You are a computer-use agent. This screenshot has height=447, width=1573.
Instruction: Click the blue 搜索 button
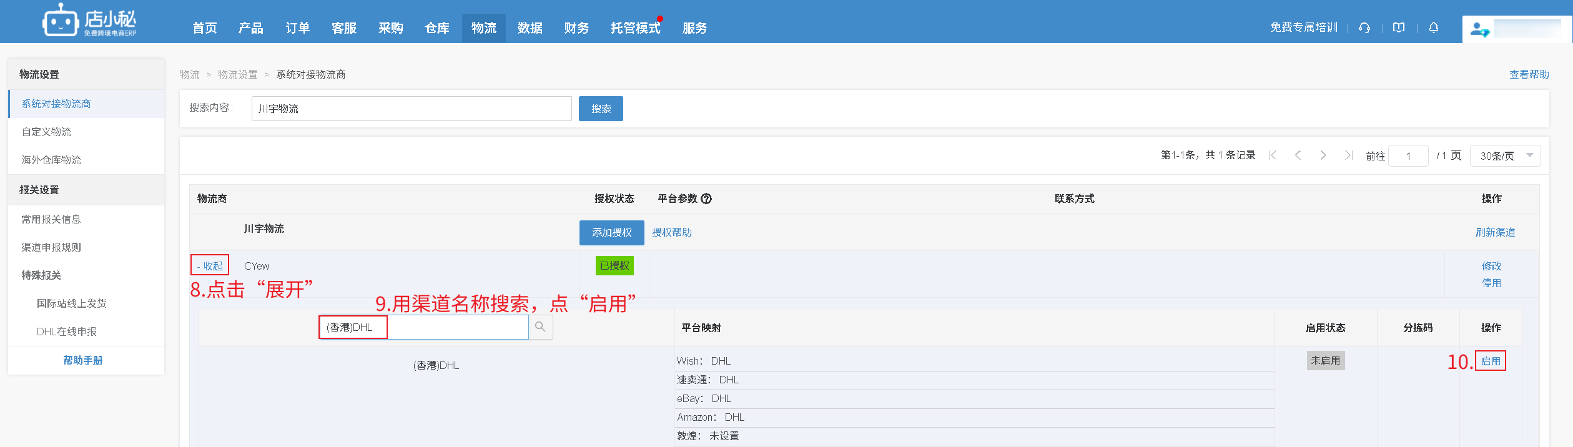(601, 109)
